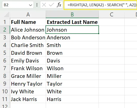Select row 5 header
The height and width of the screenshot is (108, 137).
[5, 53]
